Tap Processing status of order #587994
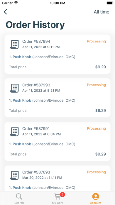This screenshot has height=205, width=115. [x=97, y=41]
